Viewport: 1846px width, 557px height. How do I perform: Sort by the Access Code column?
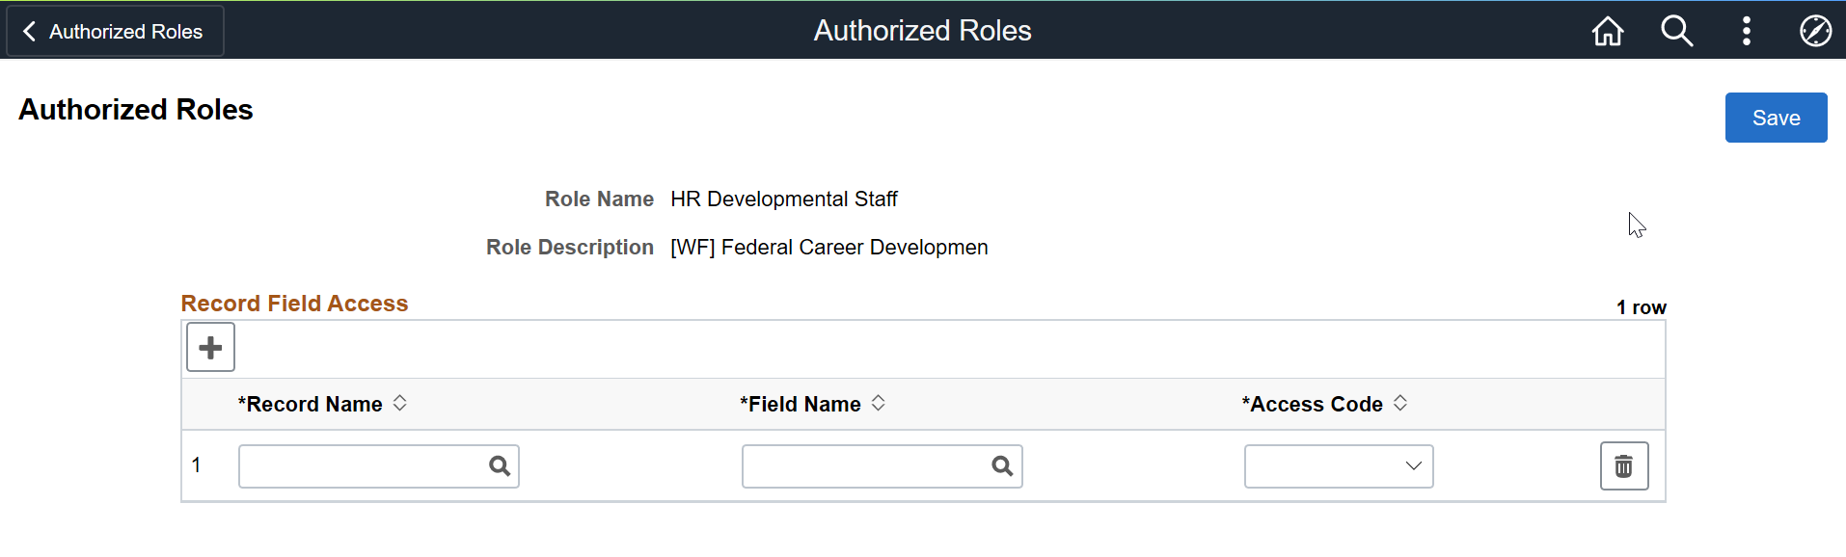(x=1312, y=404)
